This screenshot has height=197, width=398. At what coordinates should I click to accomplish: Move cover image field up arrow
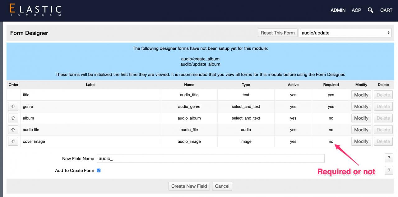click(13, 141)
